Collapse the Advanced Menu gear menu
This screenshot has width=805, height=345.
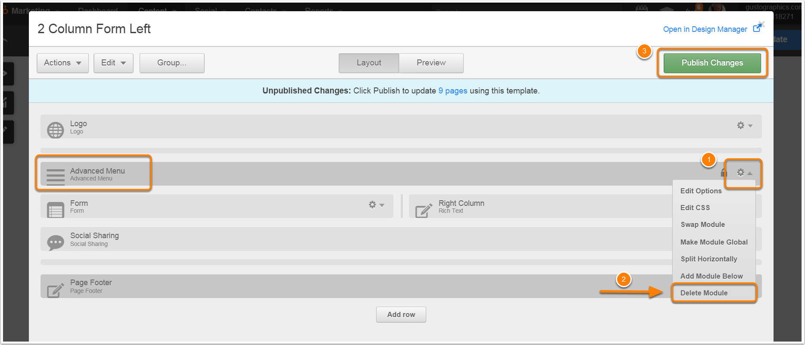click(744, 173)
